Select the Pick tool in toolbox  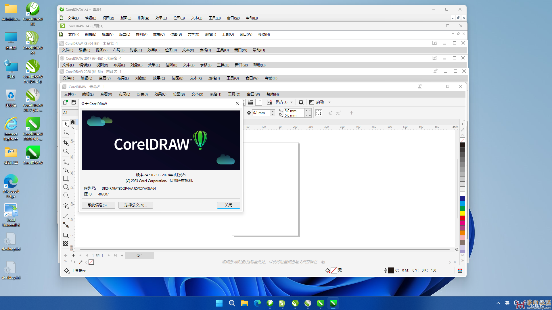click(x=66, y=124)
